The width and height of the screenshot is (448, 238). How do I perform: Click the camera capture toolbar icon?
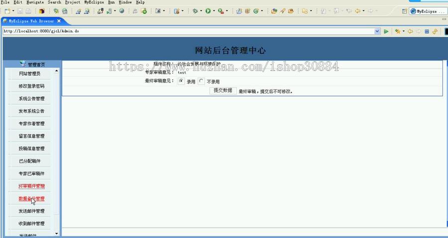coord(158,11)
